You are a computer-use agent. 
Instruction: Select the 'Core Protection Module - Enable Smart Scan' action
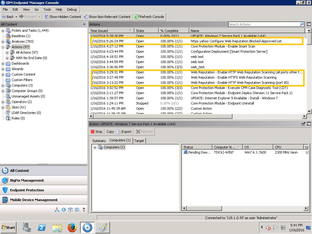click(197, 46)
